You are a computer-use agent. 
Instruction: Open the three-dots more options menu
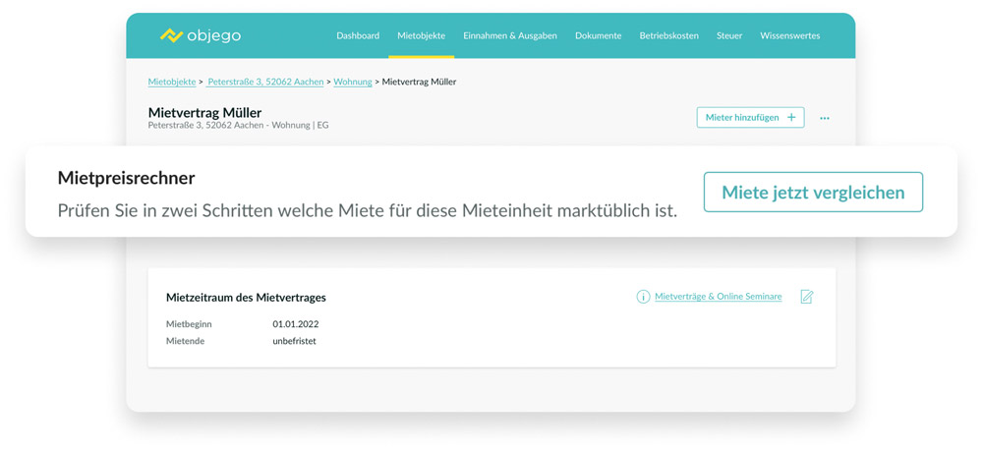825,118
